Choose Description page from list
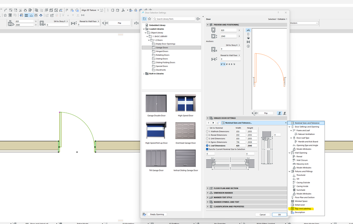353x224 pixels. [300, 212]
